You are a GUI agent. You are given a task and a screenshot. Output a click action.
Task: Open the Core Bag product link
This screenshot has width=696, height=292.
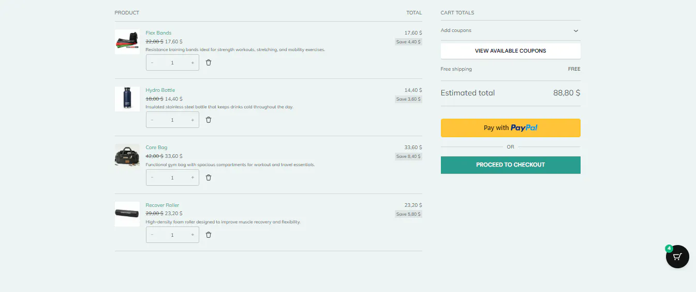point(156,148)
